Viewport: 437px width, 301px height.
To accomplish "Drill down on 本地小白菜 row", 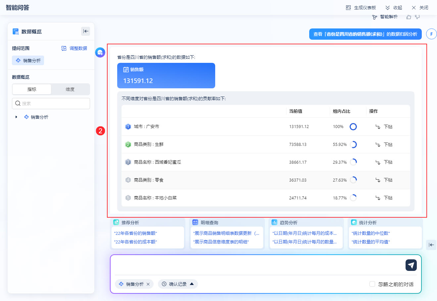I will [384, 198].
